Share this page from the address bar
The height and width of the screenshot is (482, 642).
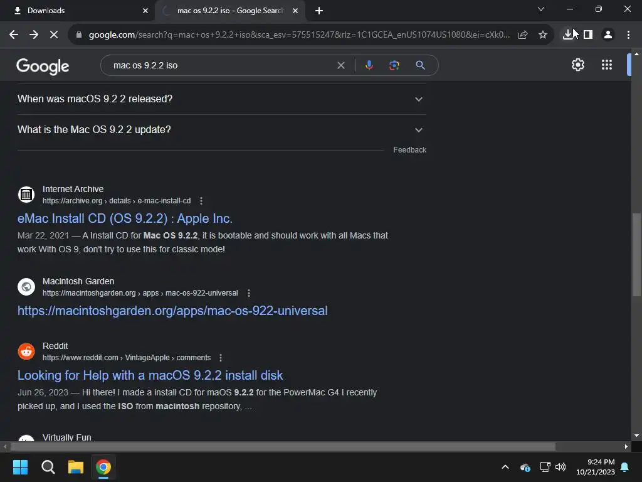(x=523, y=35)
